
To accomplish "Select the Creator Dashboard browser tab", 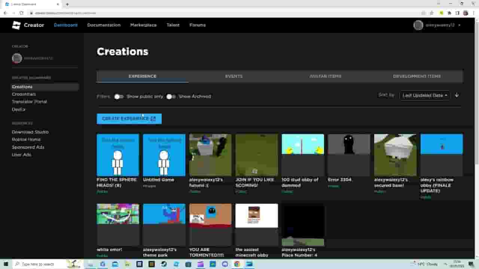I will 32,4.
